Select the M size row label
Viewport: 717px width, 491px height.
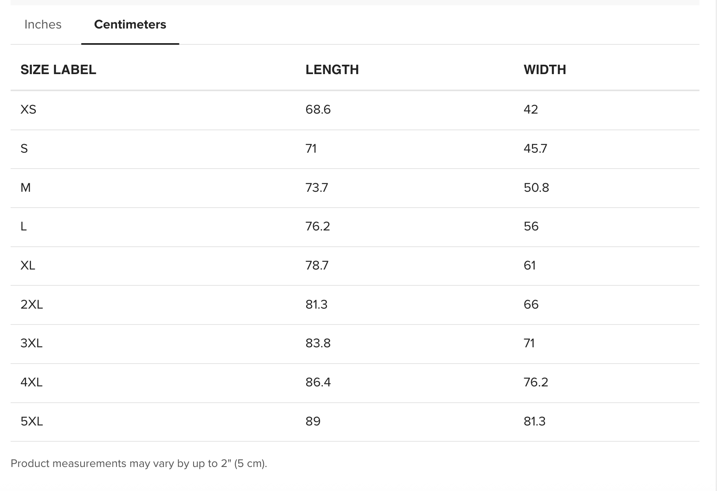pyautogui.click(x=26, y=188)
